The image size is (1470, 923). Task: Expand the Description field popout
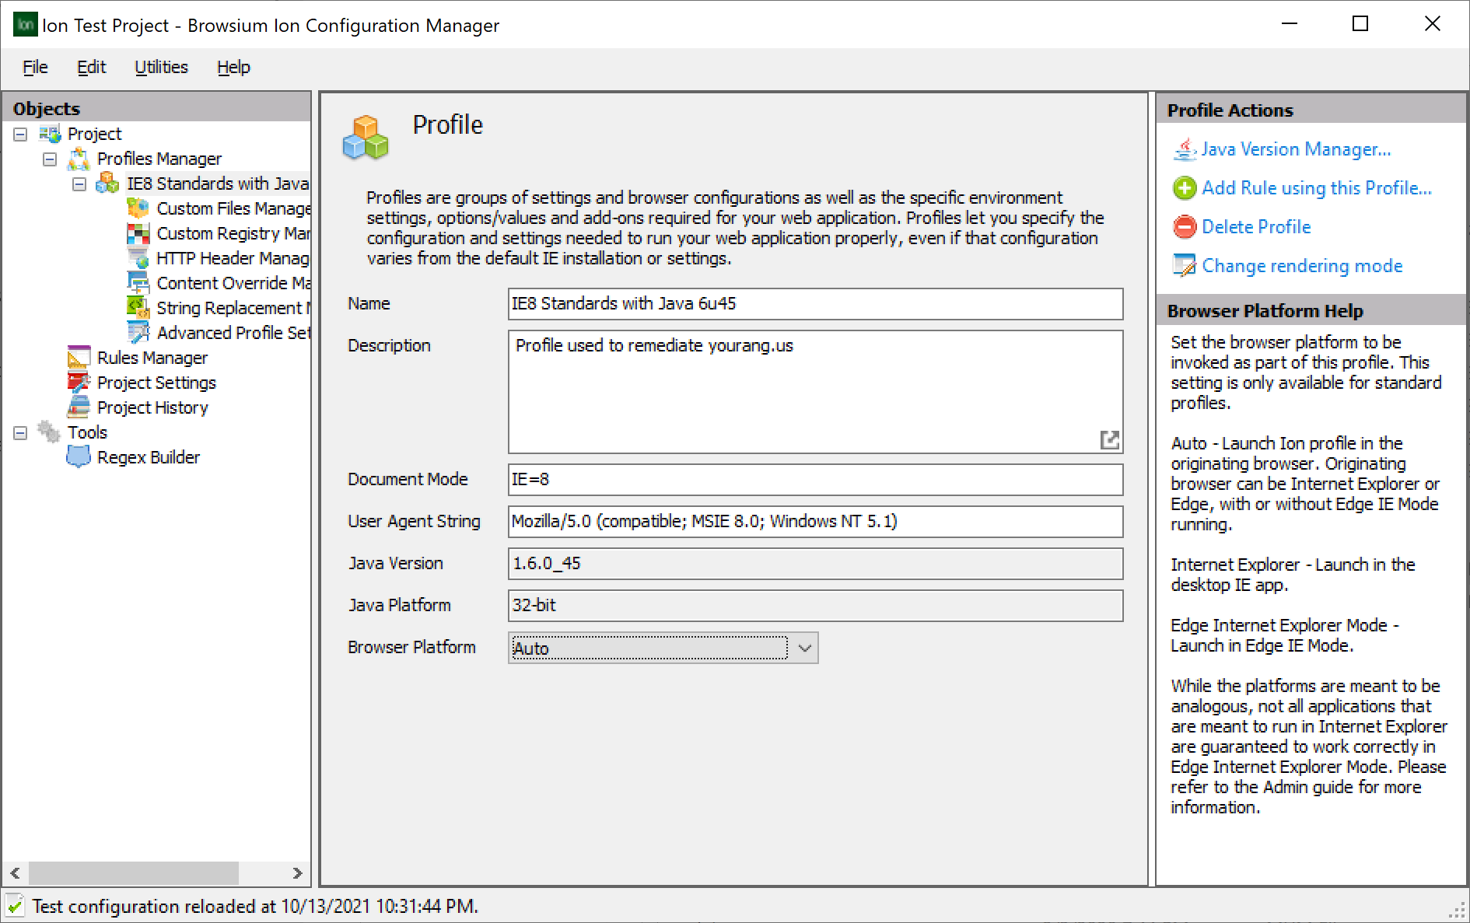[1111, 439]
